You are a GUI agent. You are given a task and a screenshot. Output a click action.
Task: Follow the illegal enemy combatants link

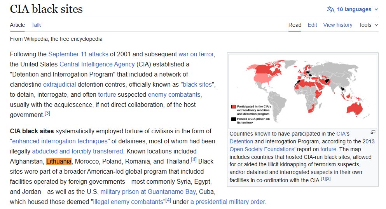coord(128,202)
